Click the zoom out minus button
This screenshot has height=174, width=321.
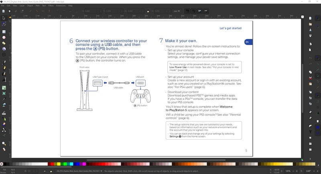(293, 171)
